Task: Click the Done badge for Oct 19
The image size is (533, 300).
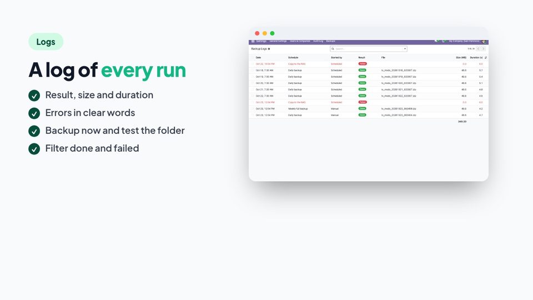Action: pos(362,77)
